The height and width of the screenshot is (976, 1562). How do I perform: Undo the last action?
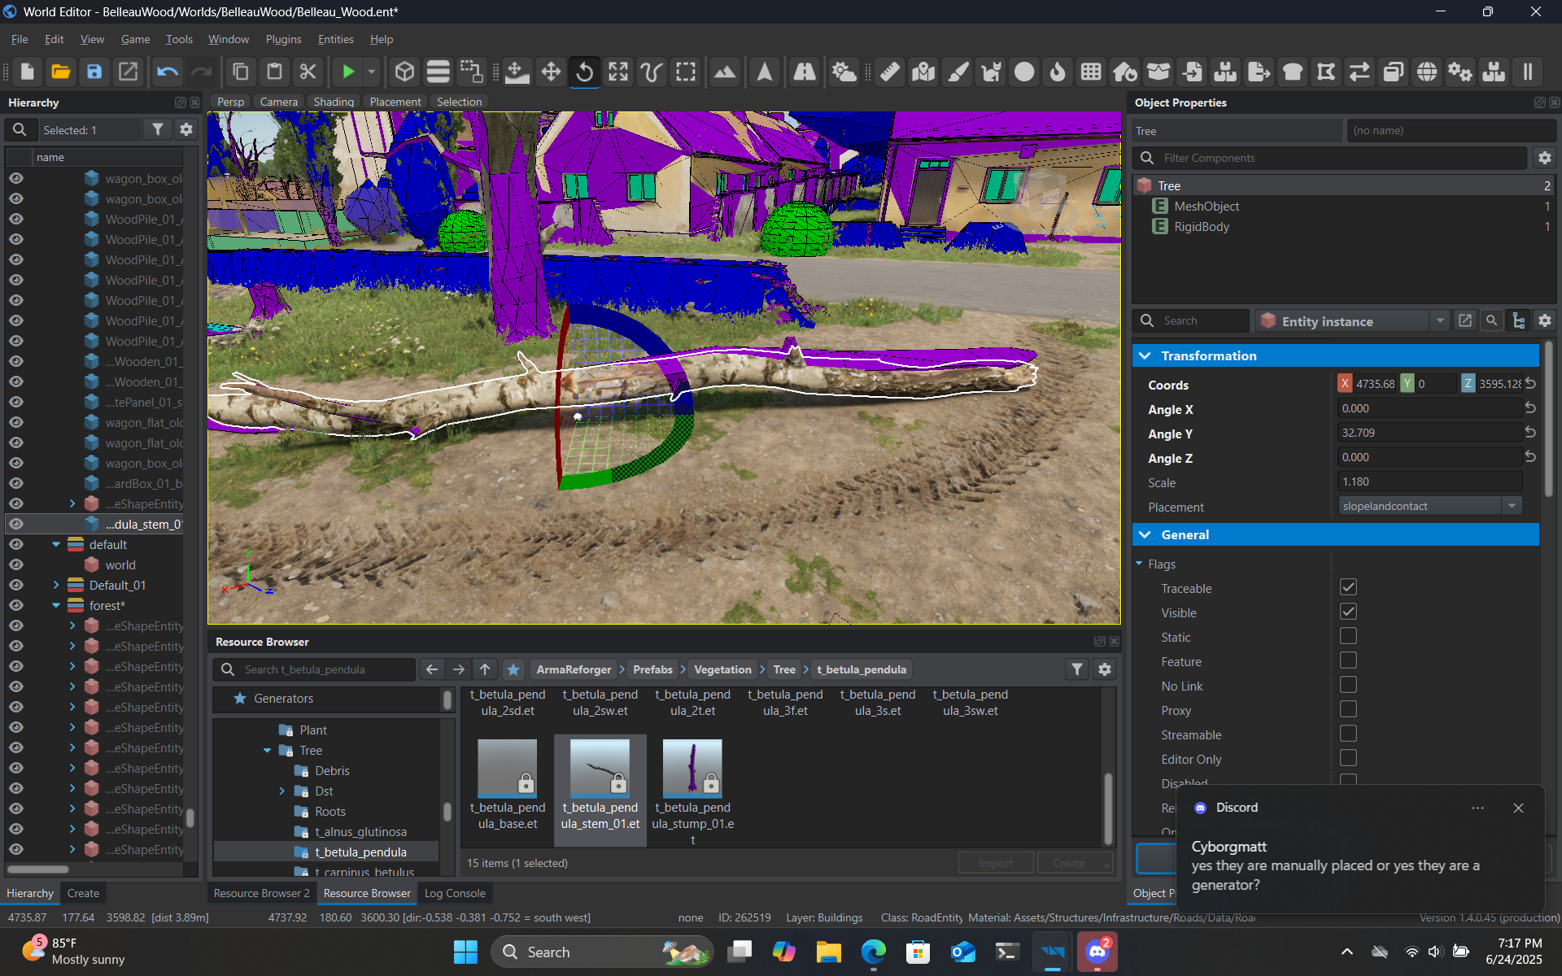pyautogui.click(x=168, y=72)
